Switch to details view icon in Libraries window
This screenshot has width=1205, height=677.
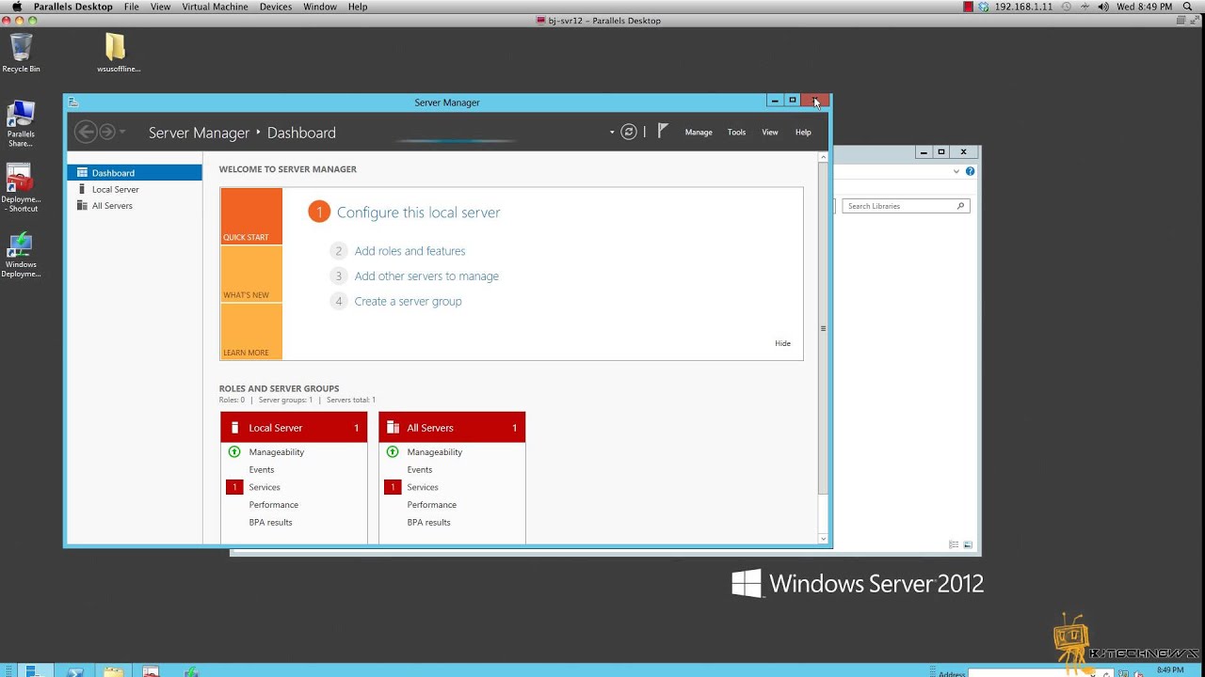click(954, 544)
